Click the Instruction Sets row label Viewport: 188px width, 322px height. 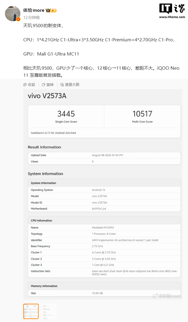tap(41, 271)
